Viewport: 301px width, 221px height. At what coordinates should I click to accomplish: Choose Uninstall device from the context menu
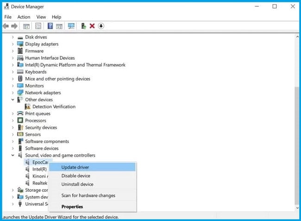[x=92, y=184]
